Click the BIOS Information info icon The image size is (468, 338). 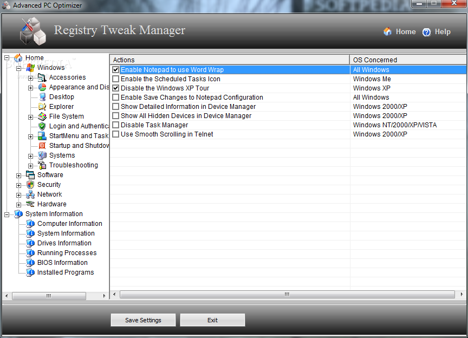(30, 263)
